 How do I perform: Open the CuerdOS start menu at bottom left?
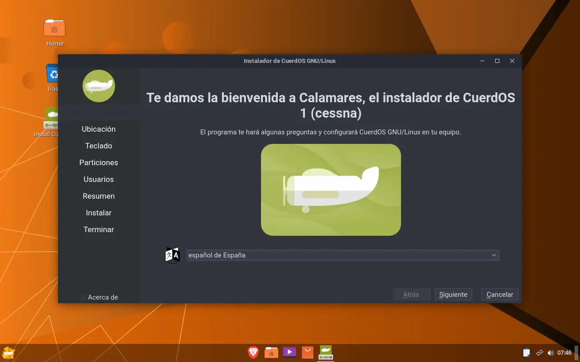coord(8,352)
